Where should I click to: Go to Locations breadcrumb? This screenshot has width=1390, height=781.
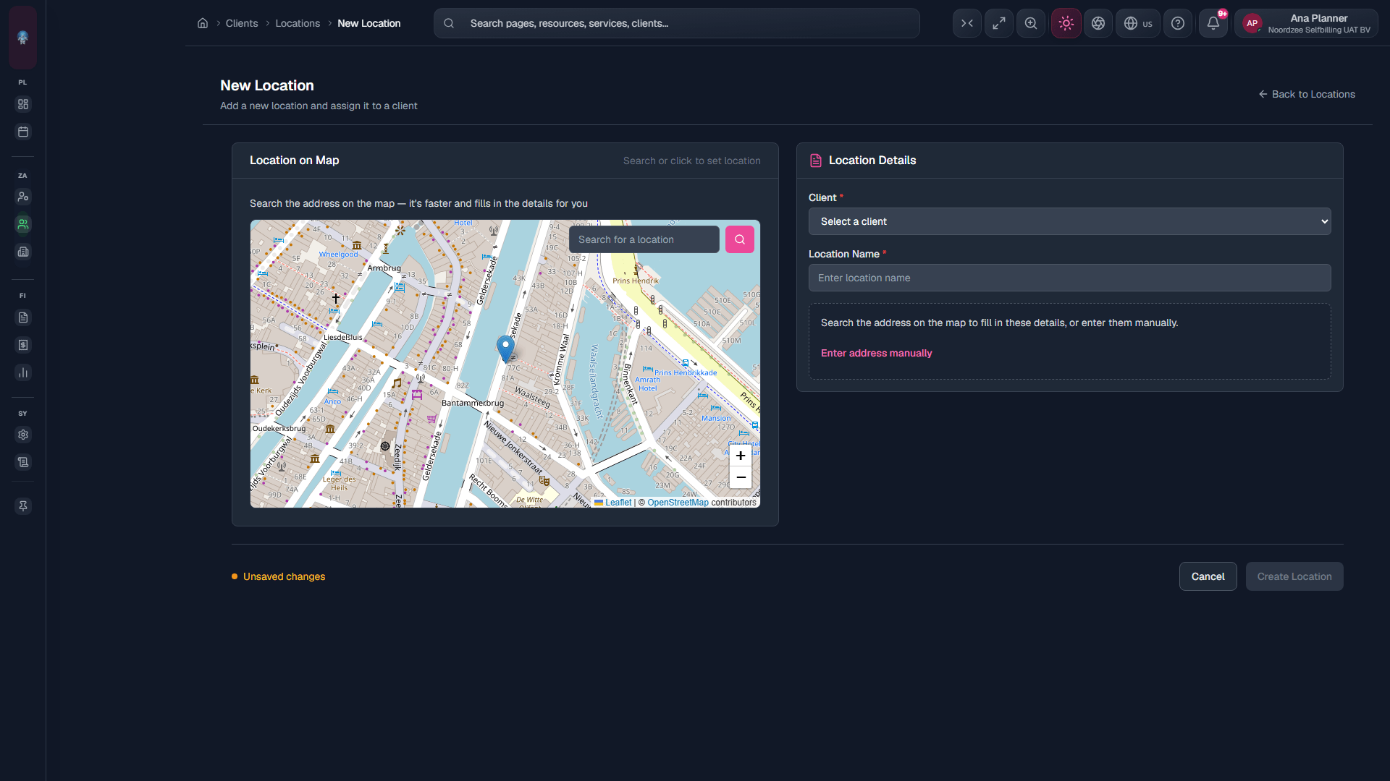(298, 23)
